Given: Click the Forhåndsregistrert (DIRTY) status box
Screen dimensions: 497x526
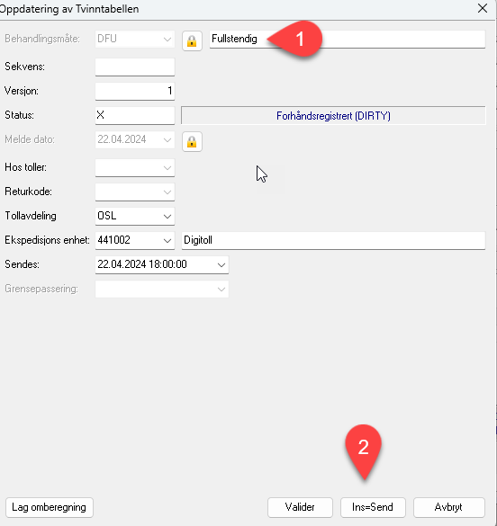Looking at the screenshot, I should pyautogui.click(x=333, y=116).
